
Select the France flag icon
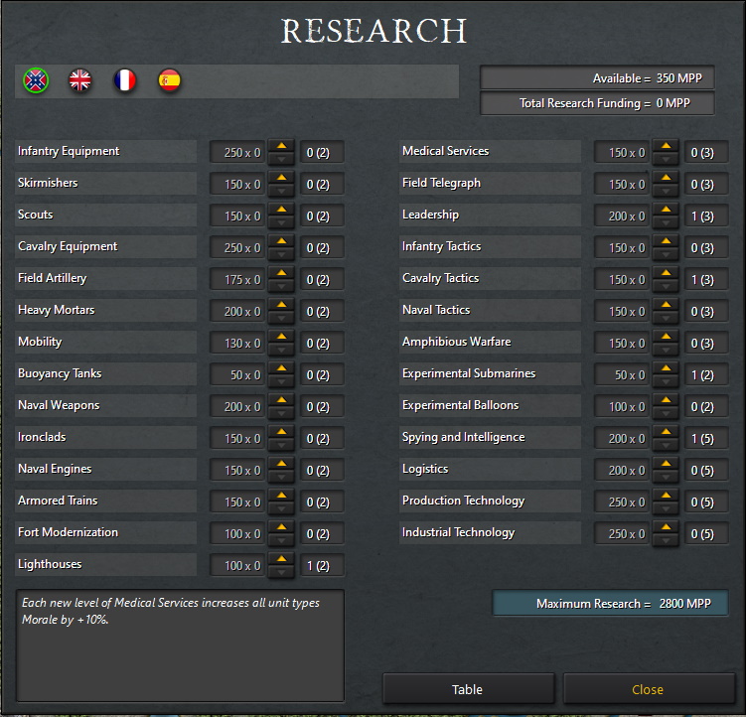[x=124, y=80]
